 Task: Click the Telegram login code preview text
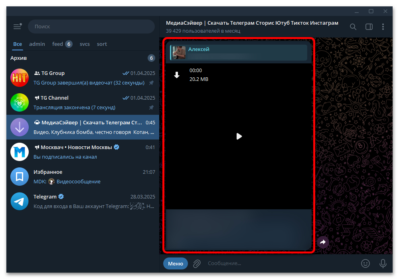(94, 206)
